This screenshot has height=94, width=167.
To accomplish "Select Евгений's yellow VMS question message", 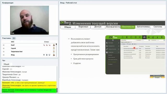I will coord(29,83).
